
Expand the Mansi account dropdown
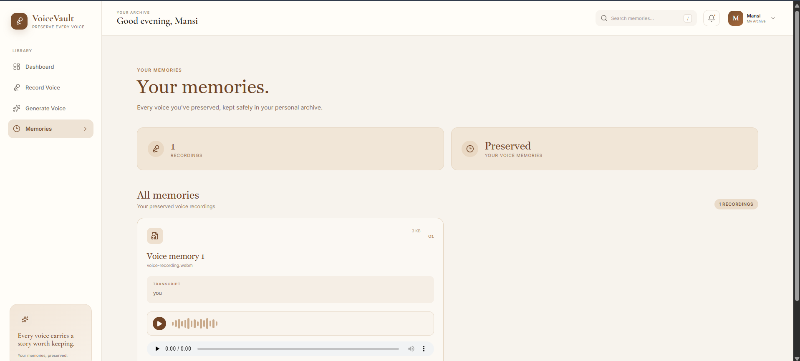click(773, 18)
